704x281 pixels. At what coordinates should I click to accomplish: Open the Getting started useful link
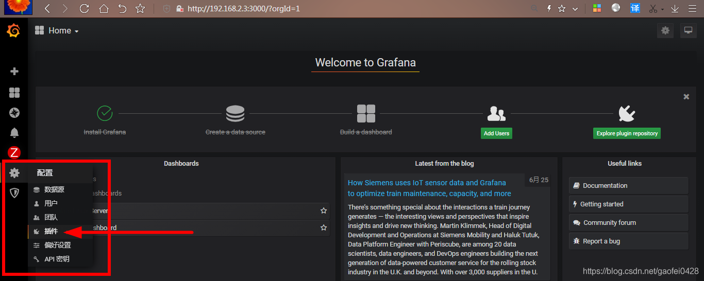tap(628, 204)
